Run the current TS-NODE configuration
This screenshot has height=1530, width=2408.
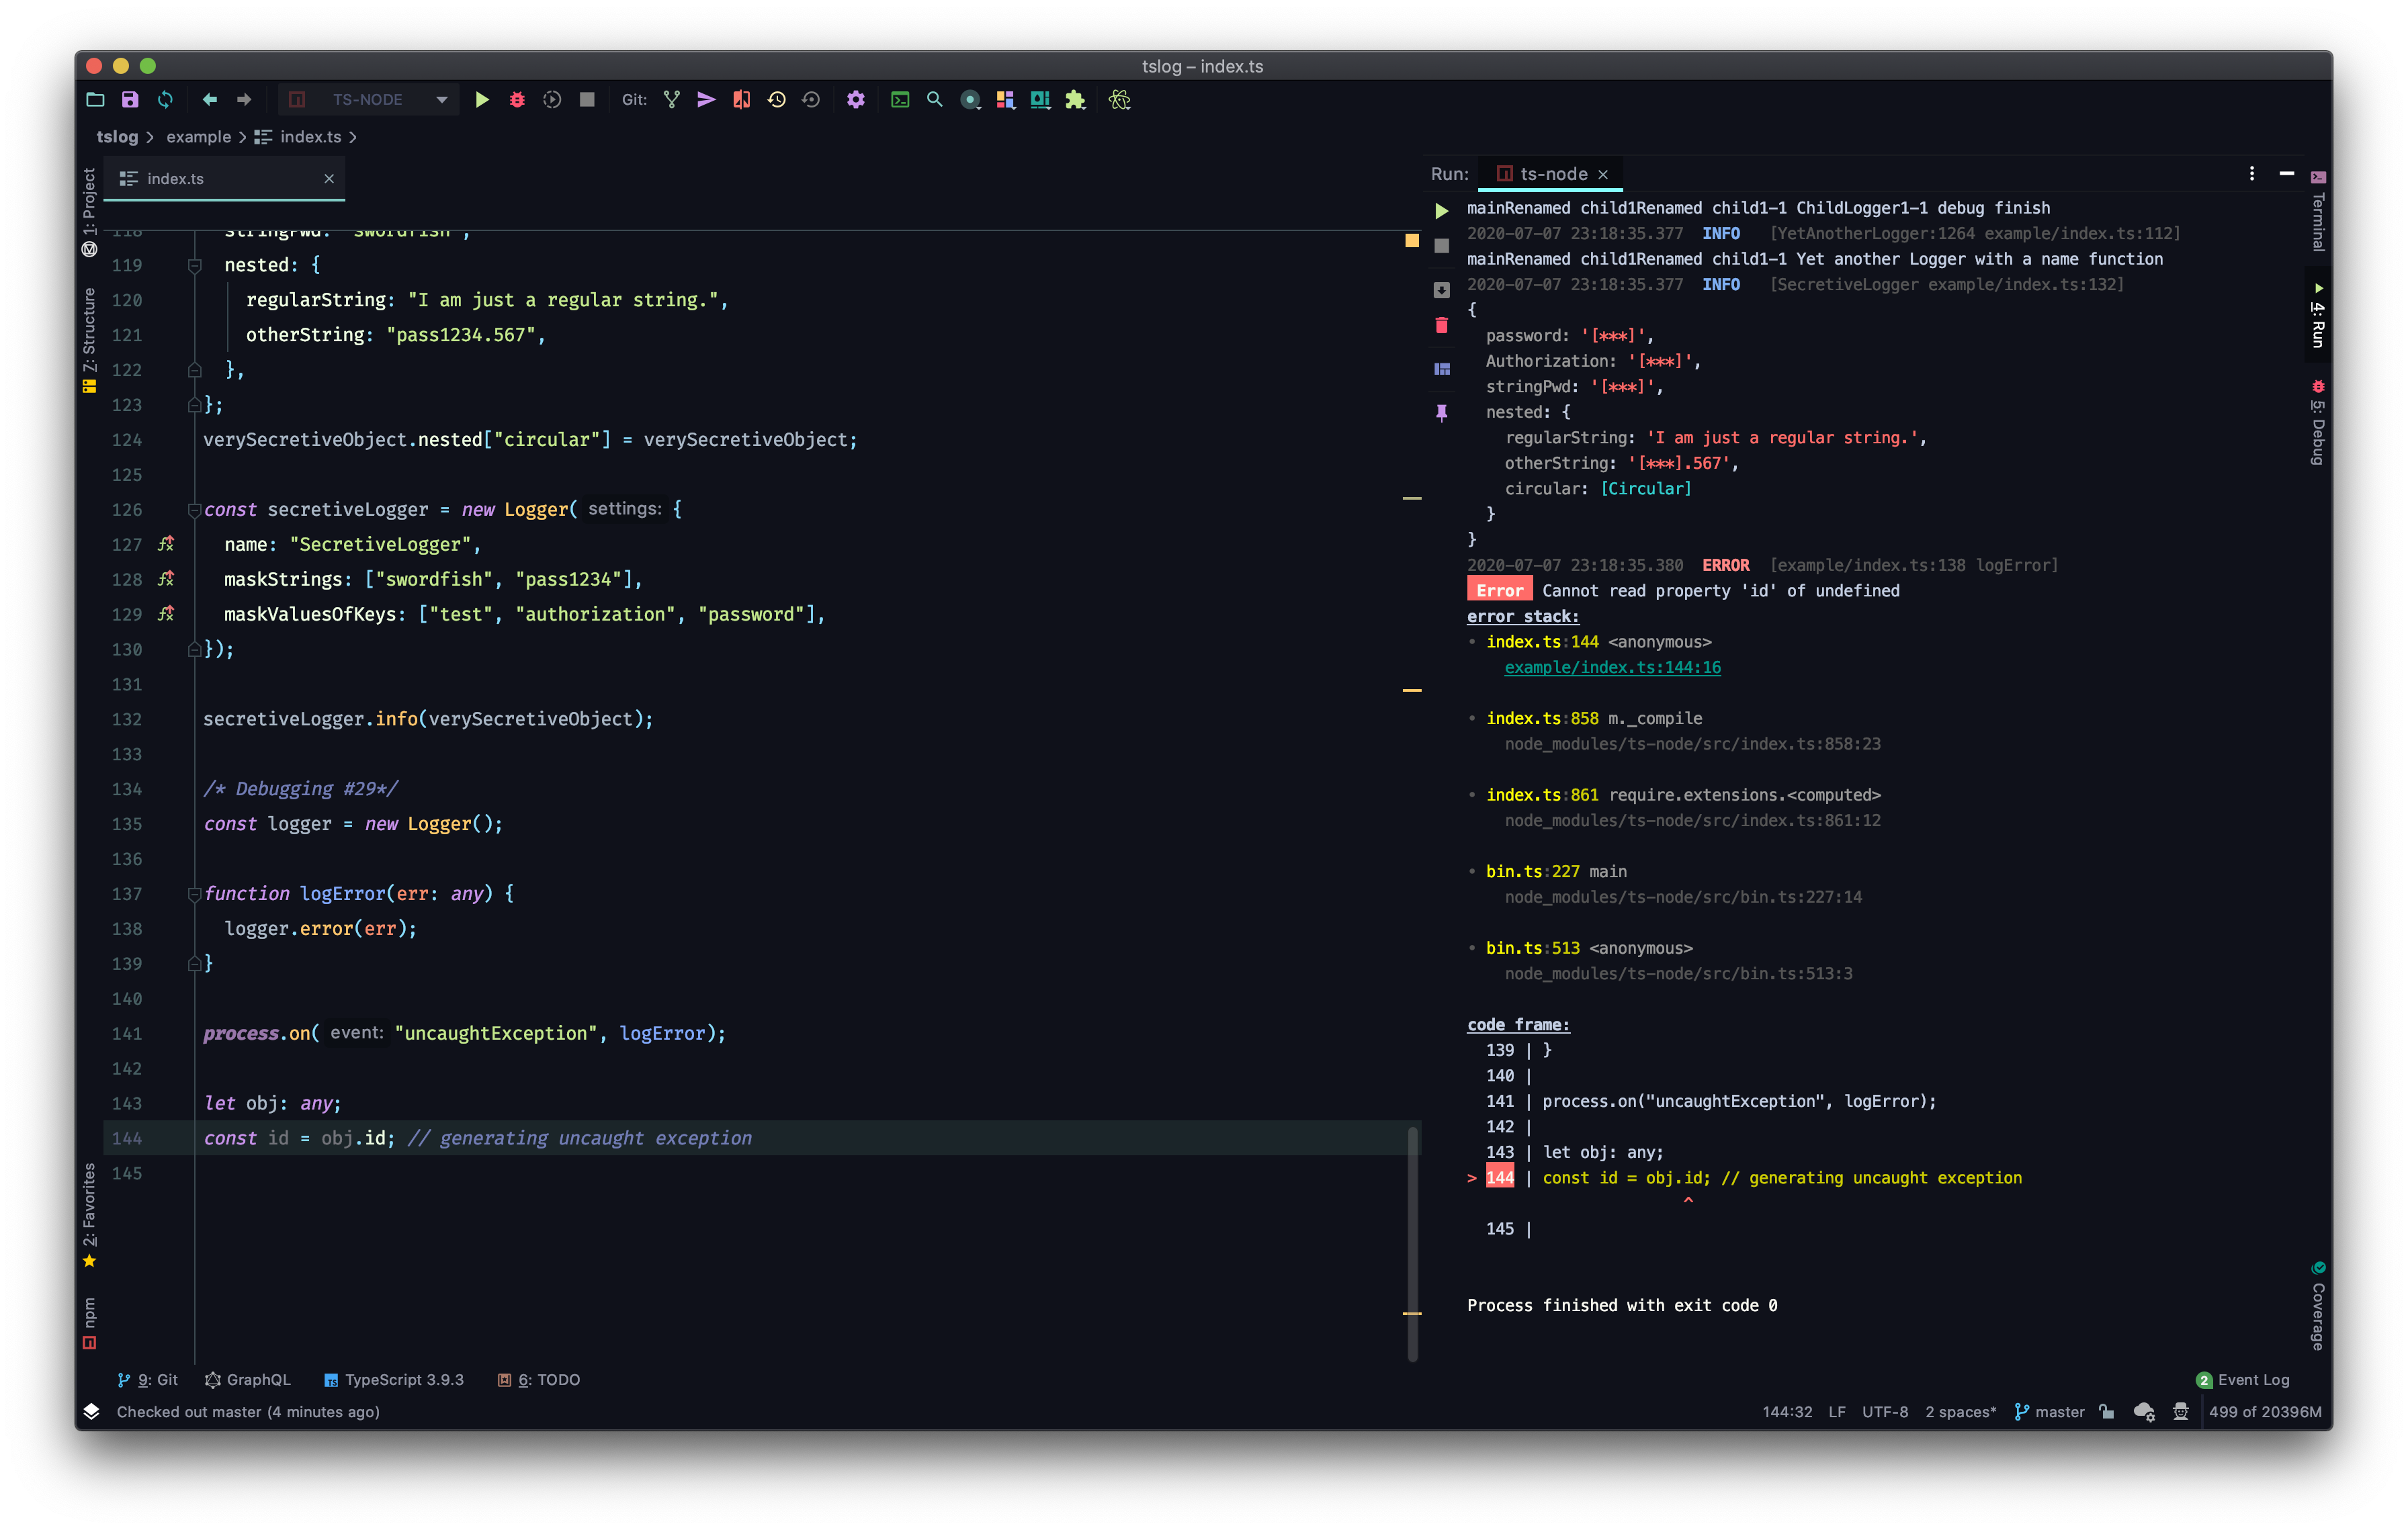pyautogui.click(x=483, y=100)
